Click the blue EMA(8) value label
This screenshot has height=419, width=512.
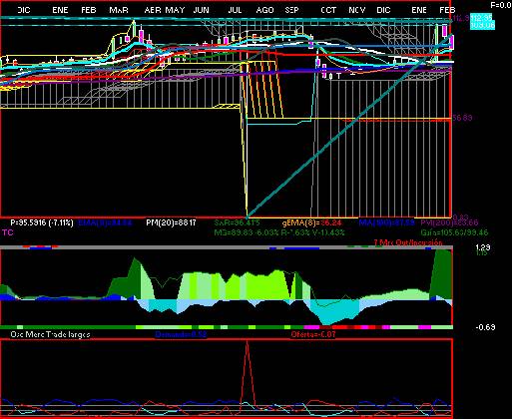pos(105,222)
